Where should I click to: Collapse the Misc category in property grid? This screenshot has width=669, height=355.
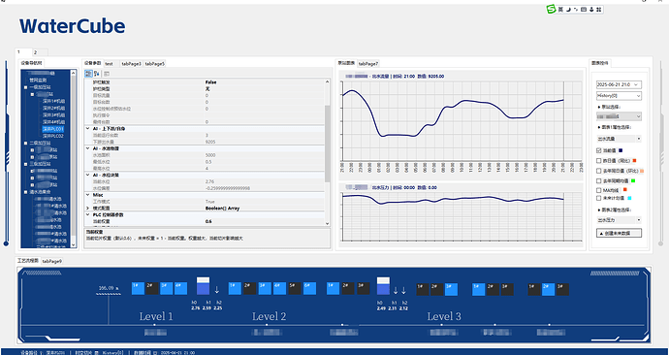click(87, 195)
